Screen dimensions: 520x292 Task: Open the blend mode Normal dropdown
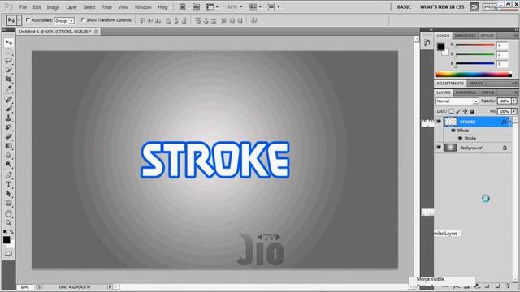457,101
